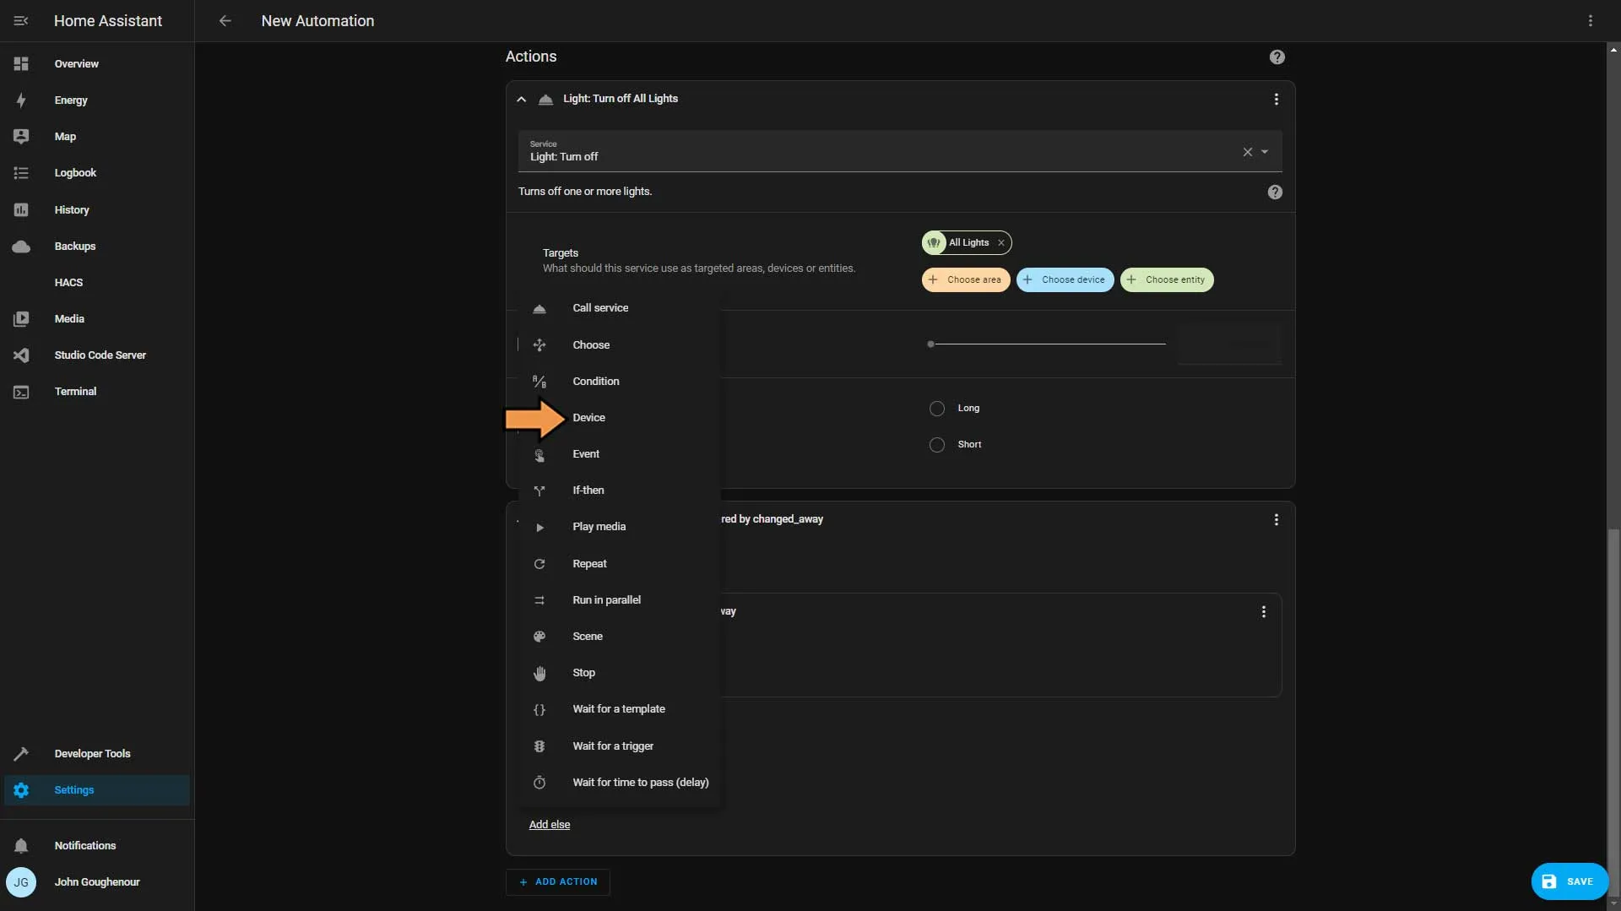Select the Long flash radio button
Image resolution: width=1621 pixels, height=911 pixels.
point(936,409)
